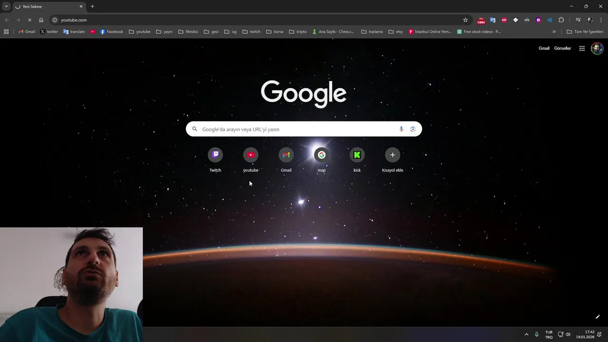The width and height of the screenshot is (608, 342).
Task: Open the İstanbul Online Yemek bookmark
Action: point(430,32)
